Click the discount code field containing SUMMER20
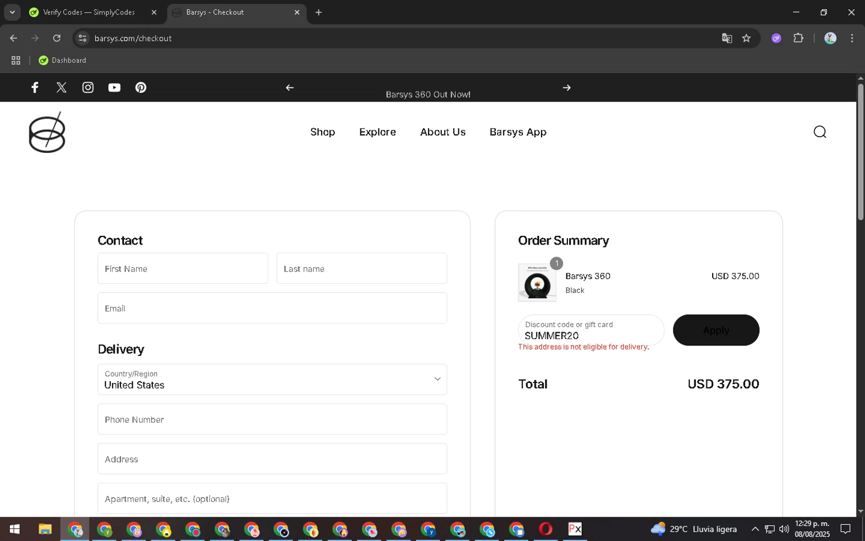The width and height of the screenshot is (865, 541). coord(591,330)
